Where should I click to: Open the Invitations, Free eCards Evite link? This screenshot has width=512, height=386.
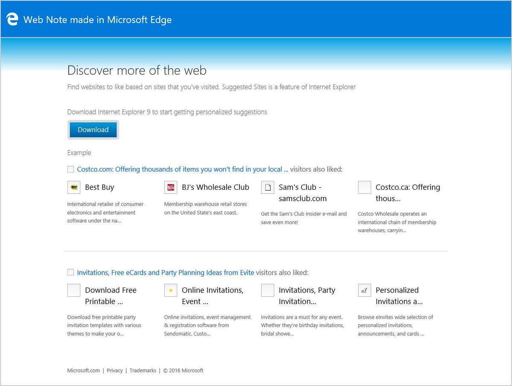tap(166, 273)
